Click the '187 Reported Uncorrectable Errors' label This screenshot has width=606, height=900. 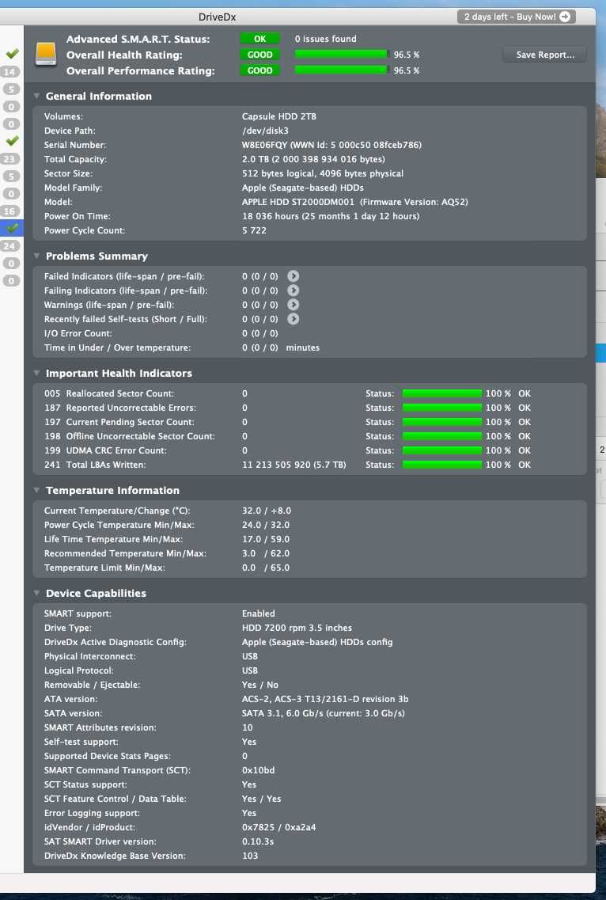point(120,408)
